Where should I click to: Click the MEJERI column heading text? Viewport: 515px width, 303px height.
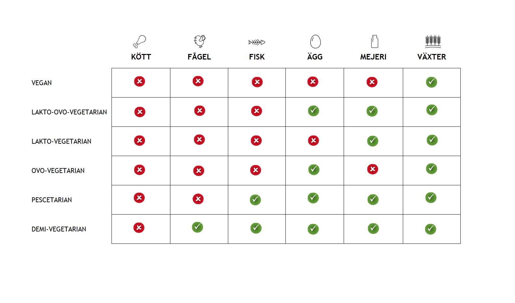coord(373,57)
